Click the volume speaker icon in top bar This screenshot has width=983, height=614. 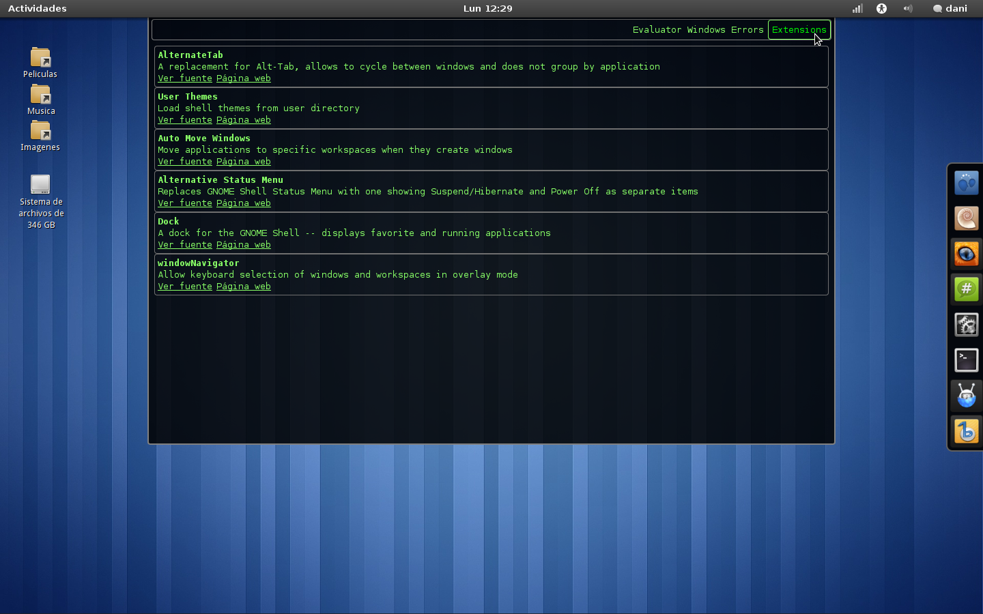point(908,8)
